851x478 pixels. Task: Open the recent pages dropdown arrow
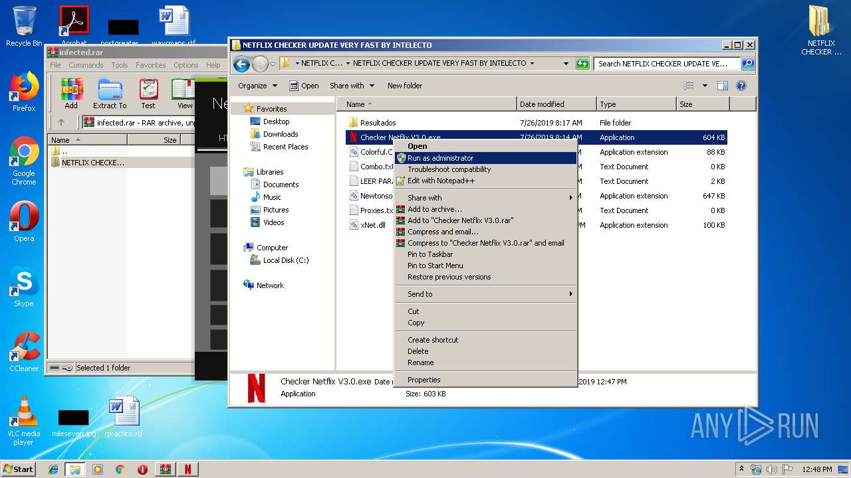coord(273,64)
